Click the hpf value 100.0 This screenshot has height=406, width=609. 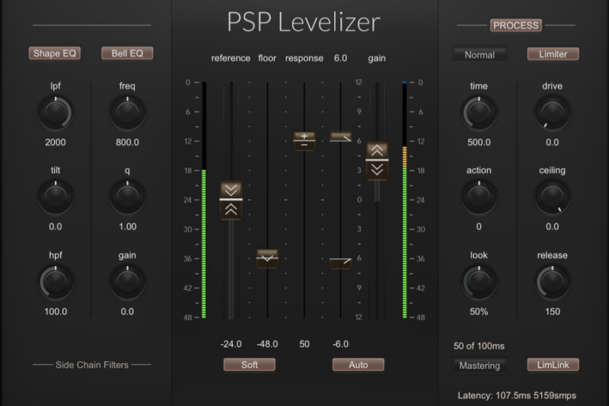click(x=56, y=312)
